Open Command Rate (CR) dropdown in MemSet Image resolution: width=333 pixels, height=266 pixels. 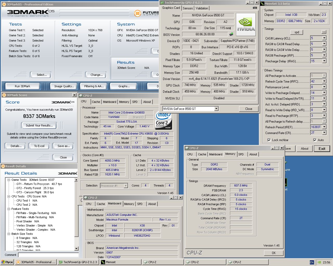(324, 133)
